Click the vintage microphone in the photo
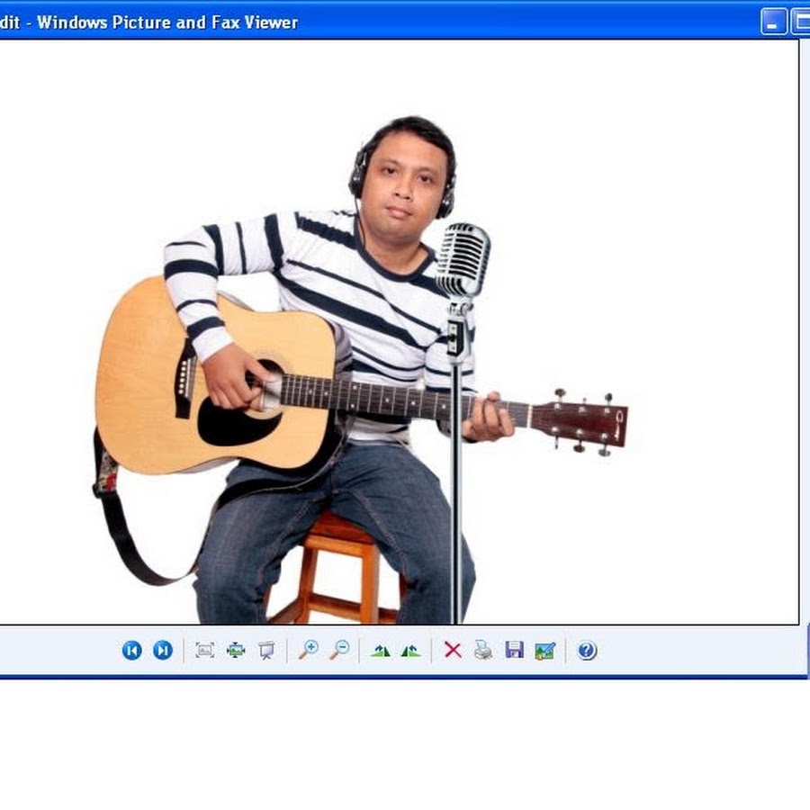 pyautogui.click(x=463, y=259)
